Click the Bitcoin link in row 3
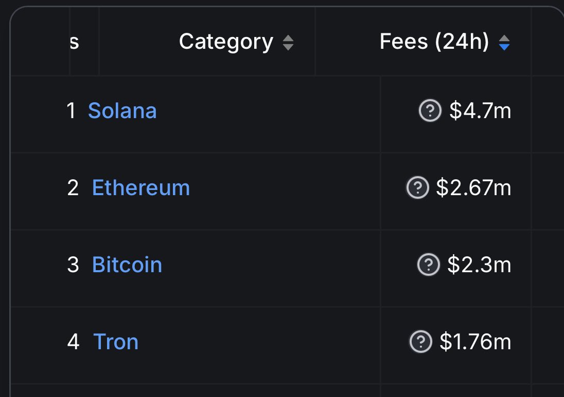 127,264
